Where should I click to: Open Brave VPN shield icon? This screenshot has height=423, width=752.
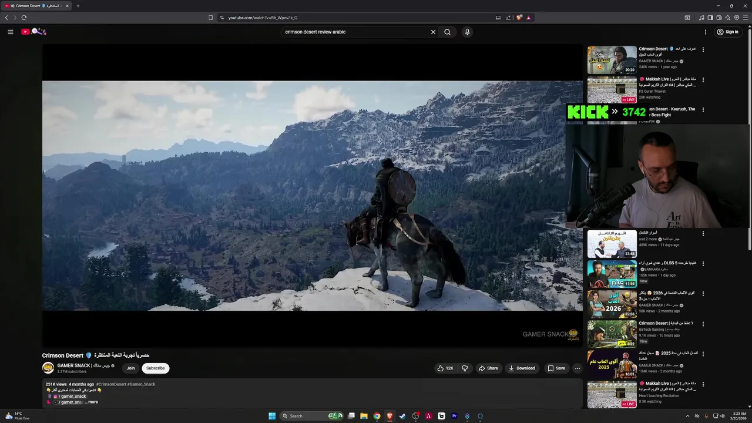(737, 18)
